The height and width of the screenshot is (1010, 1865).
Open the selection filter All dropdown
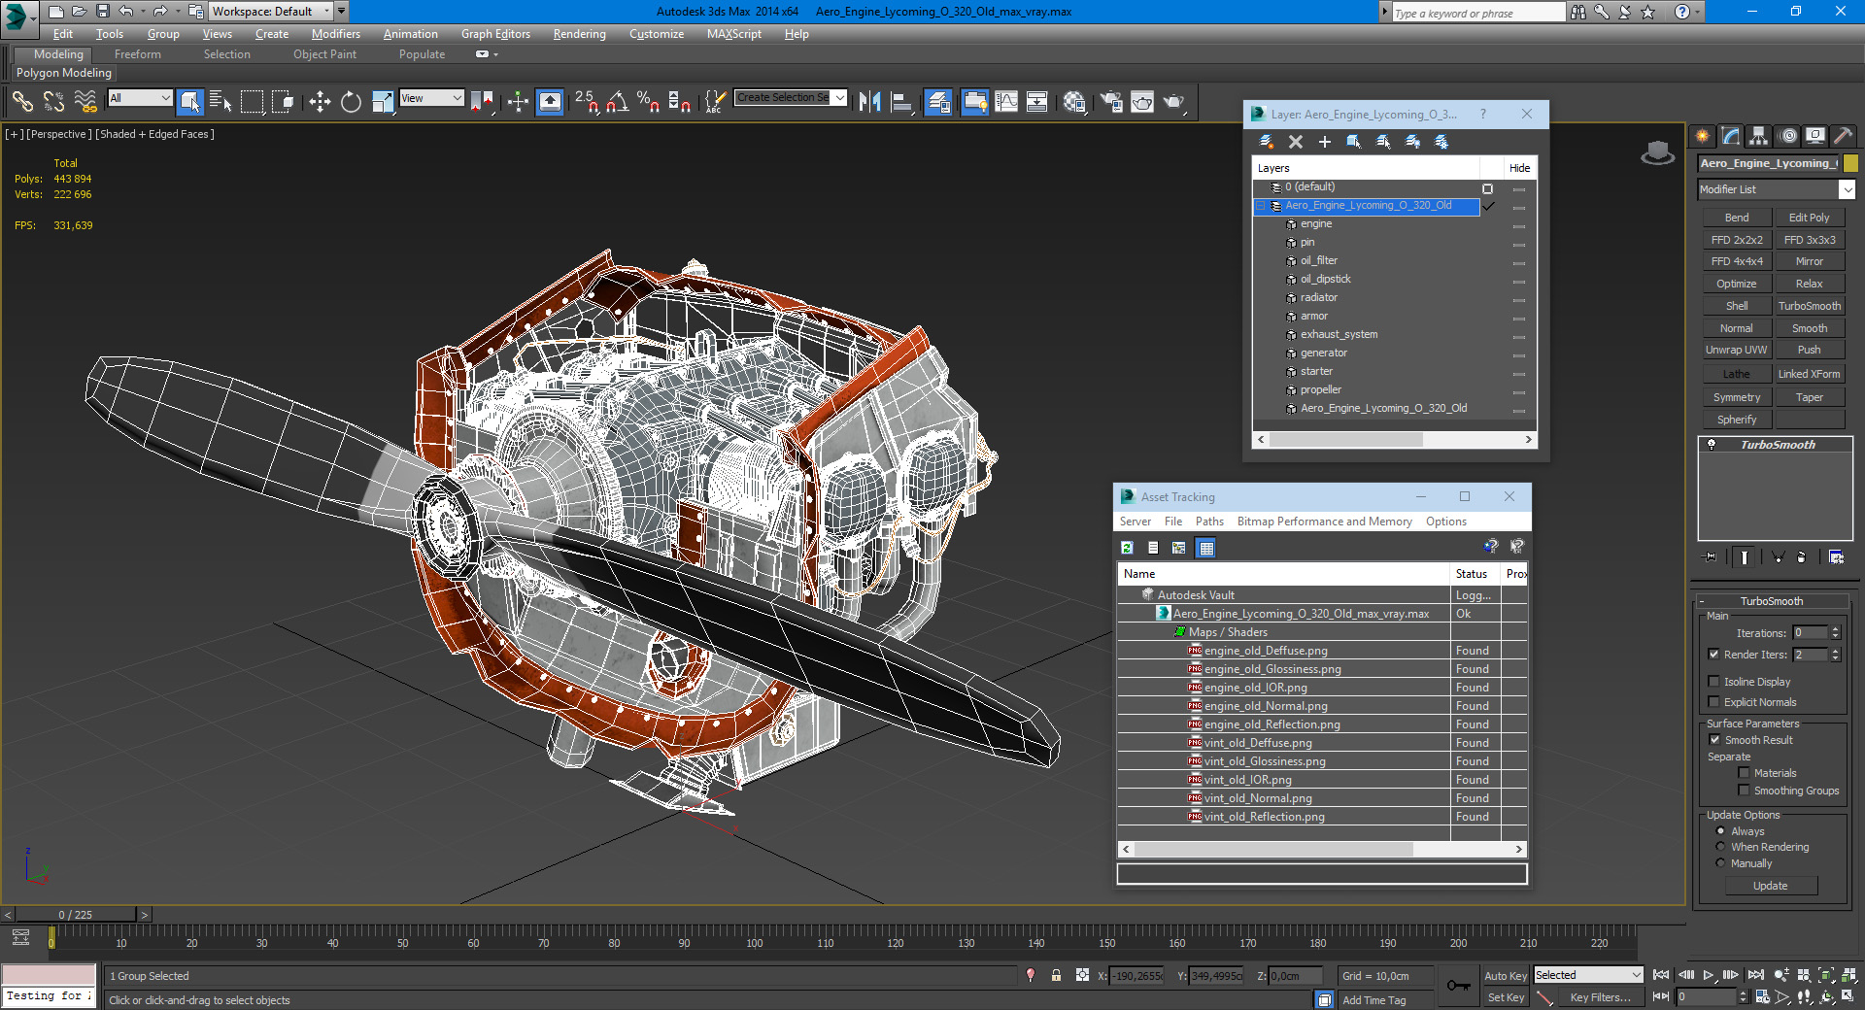click(140, 98)
